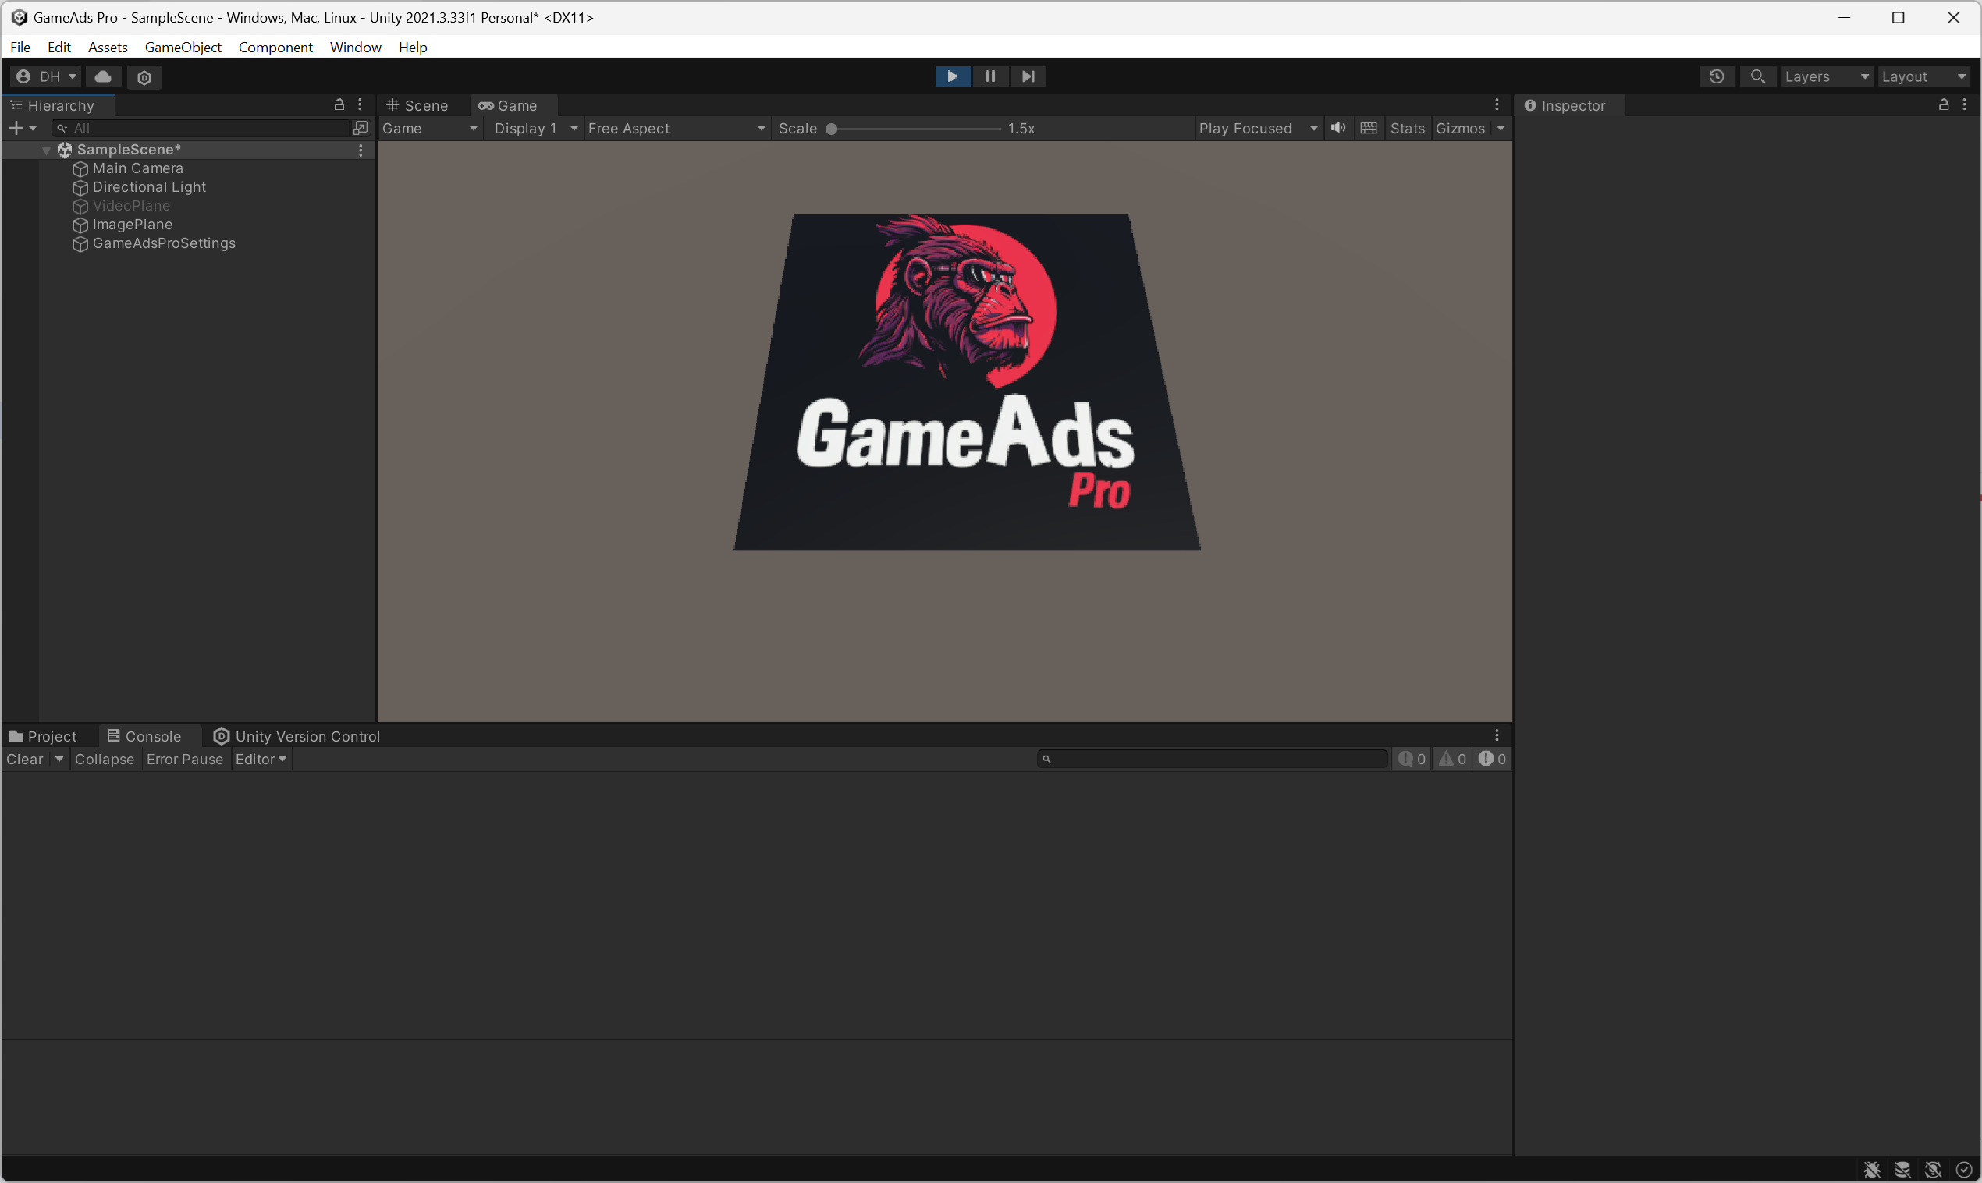Open the Free Aspect dropdown
This screenshot has height=1183, width=1982.
[677, 129]
